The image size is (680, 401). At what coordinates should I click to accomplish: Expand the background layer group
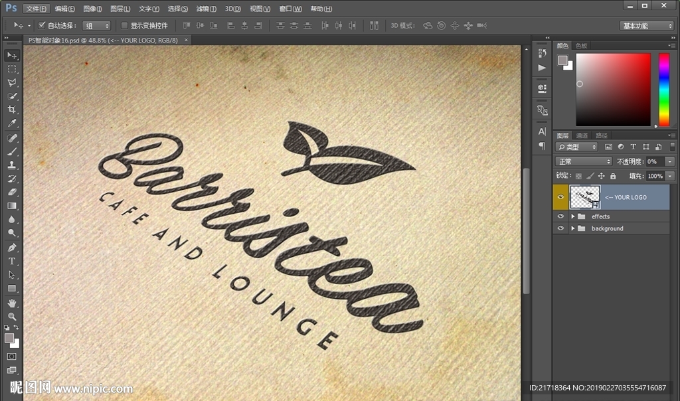pos(572,228)
